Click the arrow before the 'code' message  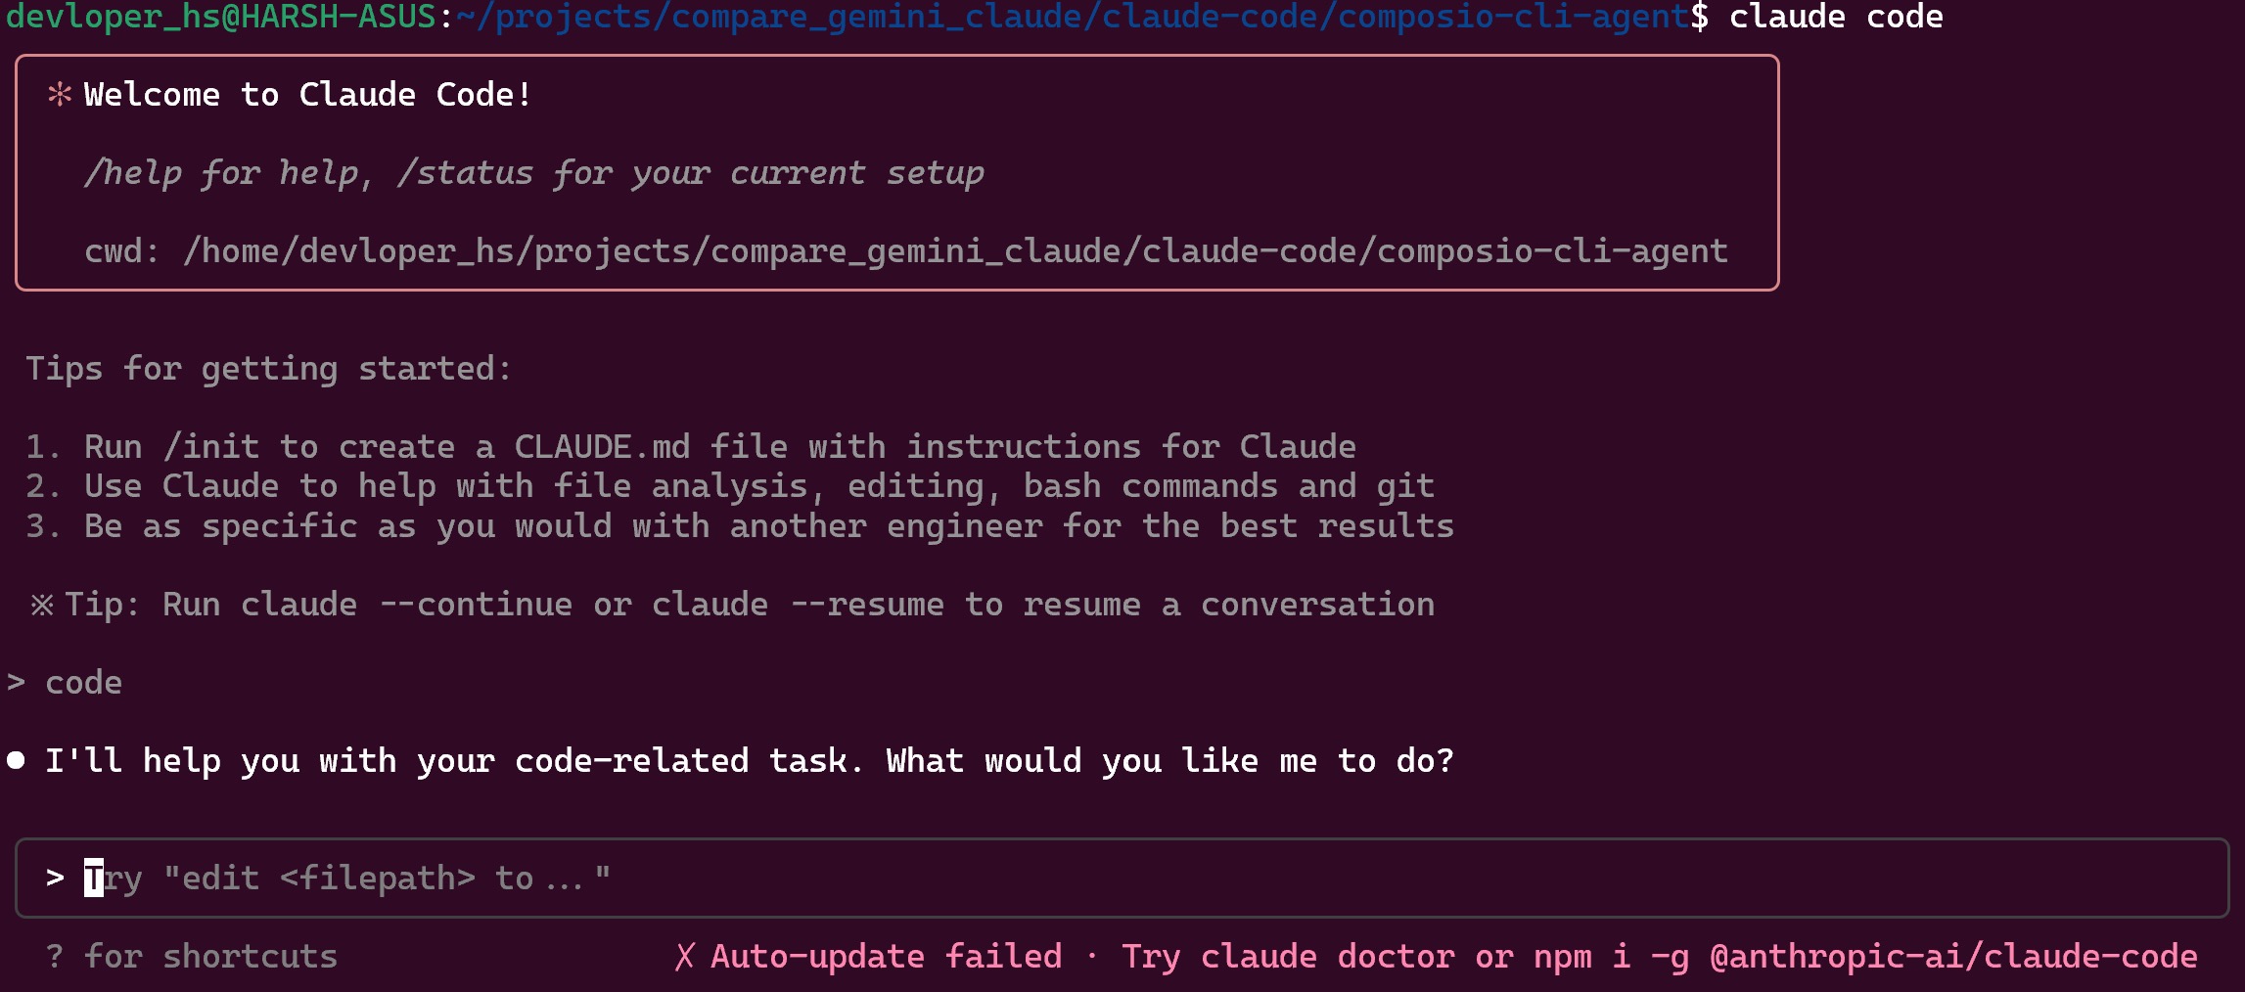coord(16,682)
